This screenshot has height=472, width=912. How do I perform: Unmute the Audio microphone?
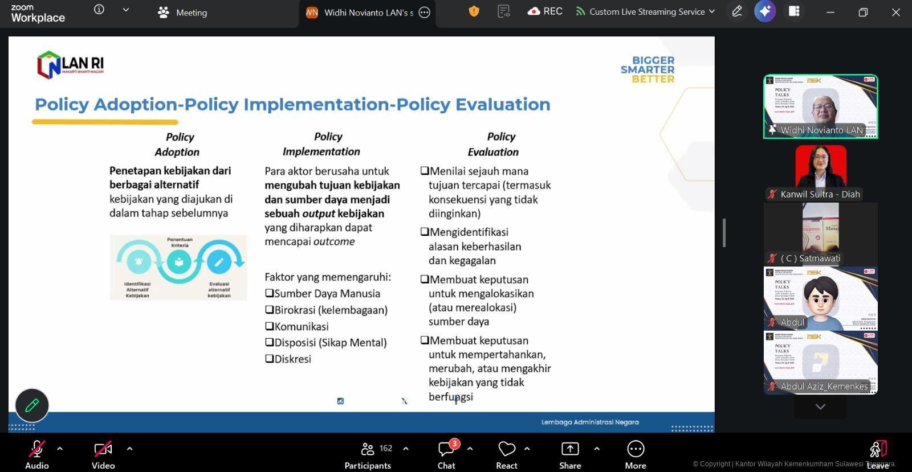37,454
